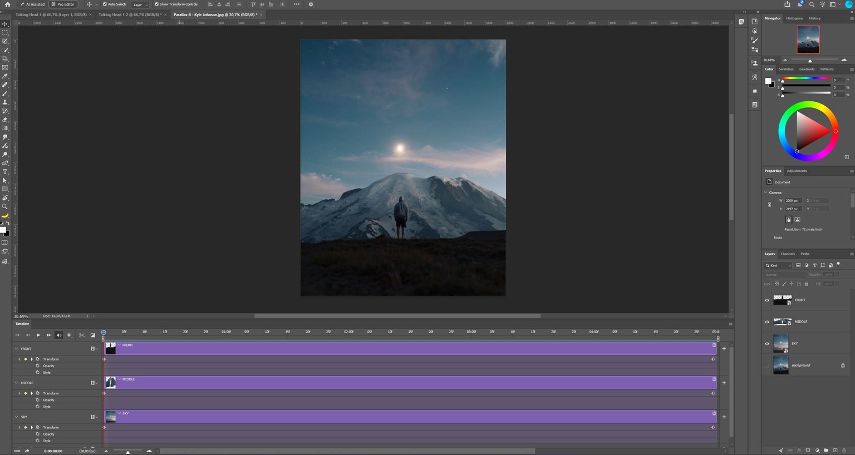Select the Crop tool
The image size is (855, 455).
5,58
